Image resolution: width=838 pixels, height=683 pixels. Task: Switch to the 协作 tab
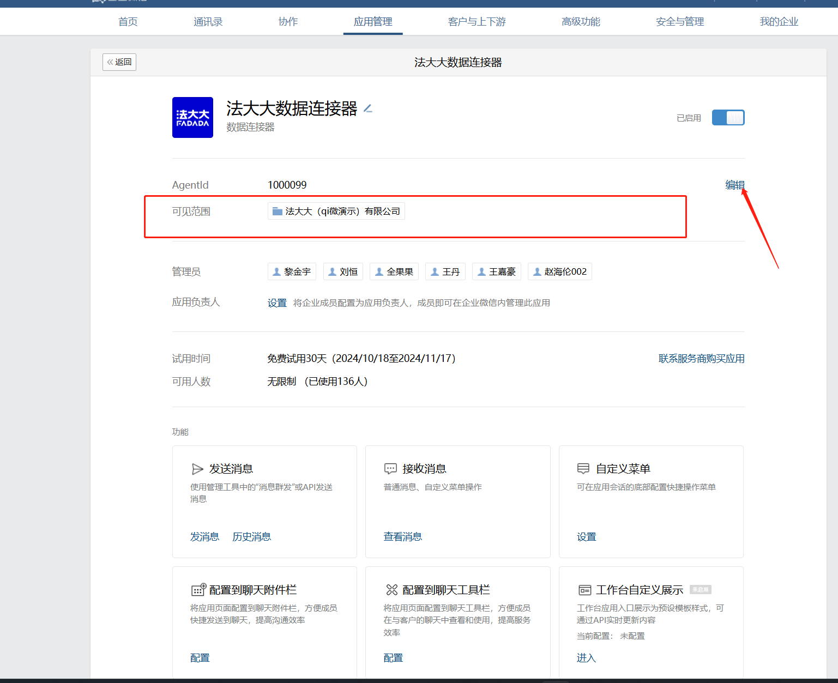pos(288,22)
